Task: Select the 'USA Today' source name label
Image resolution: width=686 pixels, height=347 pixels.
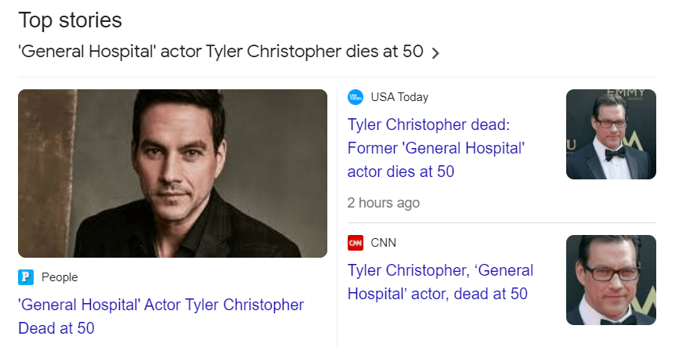Action: (399, 97)
